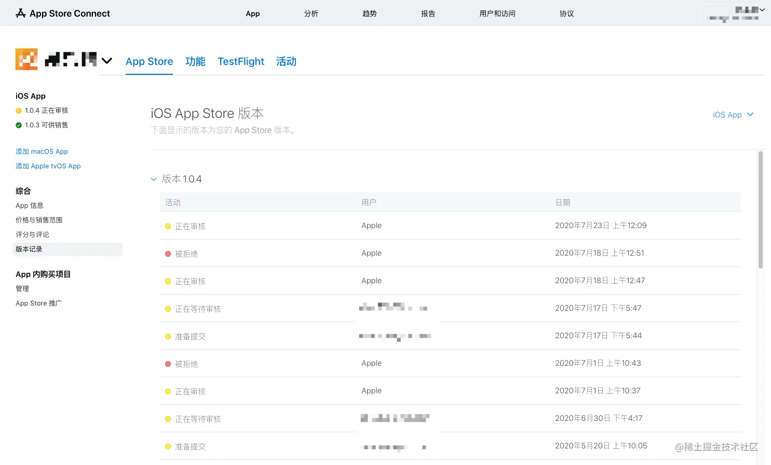771x465 pixels.
Task: Select version 1.0.3 可供销售 in sidebar
Action: point(47,125)
